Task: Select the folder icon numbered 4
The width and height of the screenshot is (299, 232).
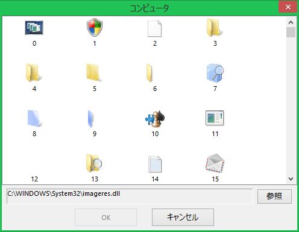Action: (34, 73)
